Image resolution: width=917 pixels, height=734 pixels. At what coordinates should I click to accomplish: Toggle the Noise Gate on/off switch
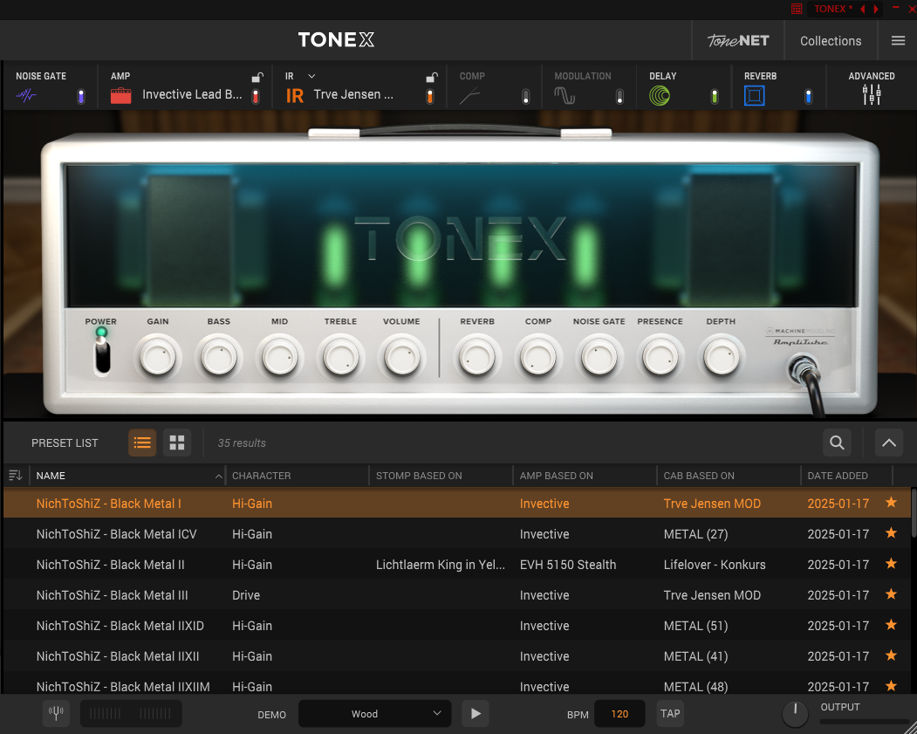click(x=81, y=97)
